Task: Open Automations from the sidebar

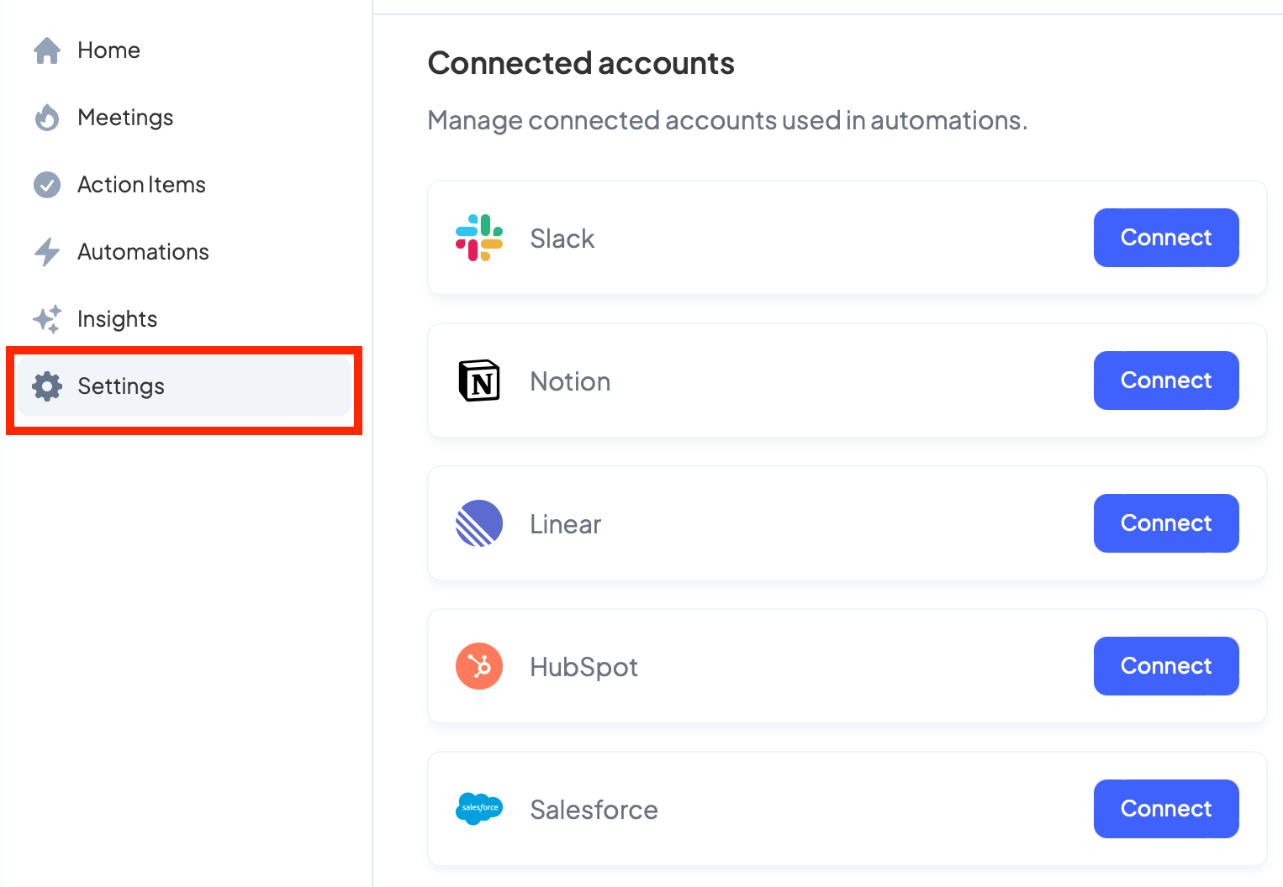Action: 143,252
